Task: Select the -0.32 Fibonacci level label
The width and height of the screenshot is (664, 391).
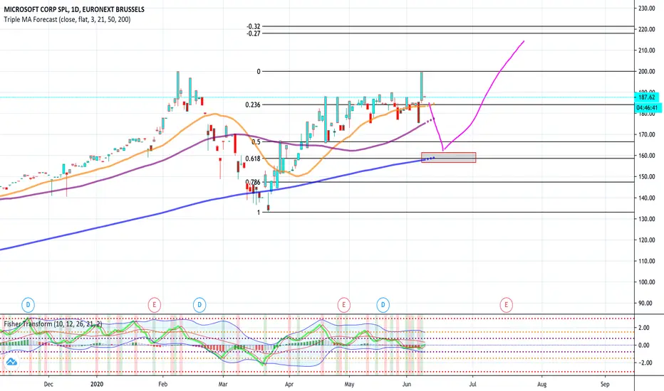Action: click(254, 26)
